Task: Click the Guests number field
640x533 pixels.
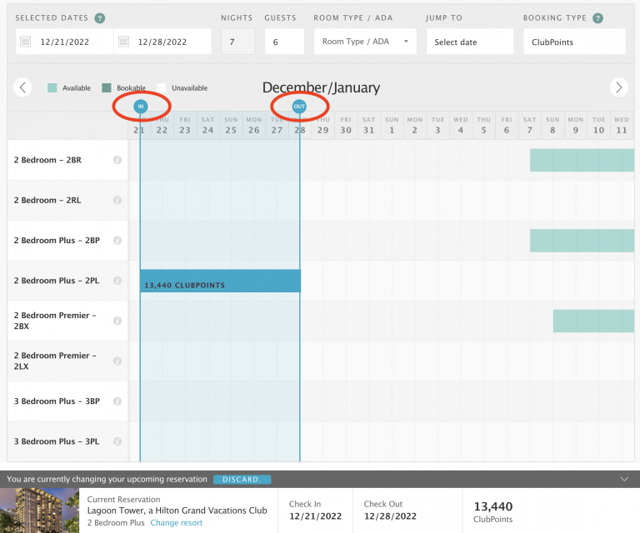Action: tap(283, 42)
